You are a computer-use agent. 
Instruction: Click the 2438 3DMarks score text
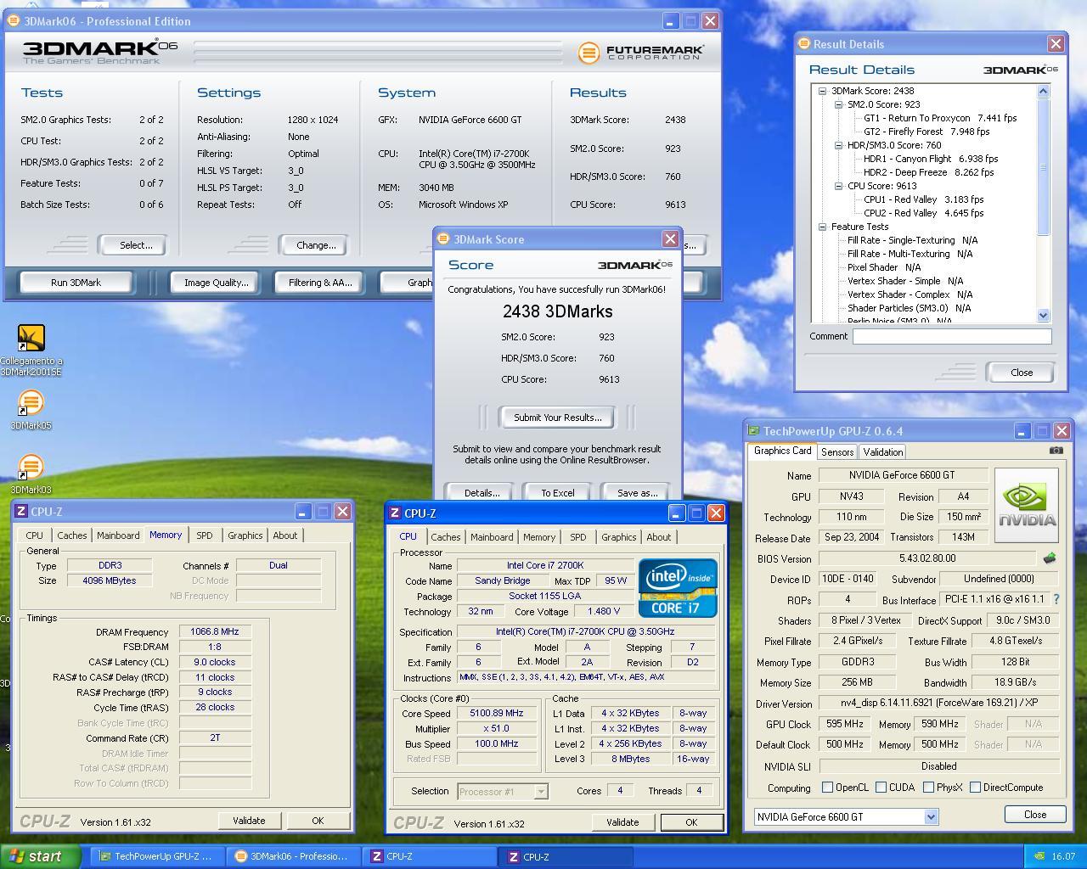tap(557, 311)
